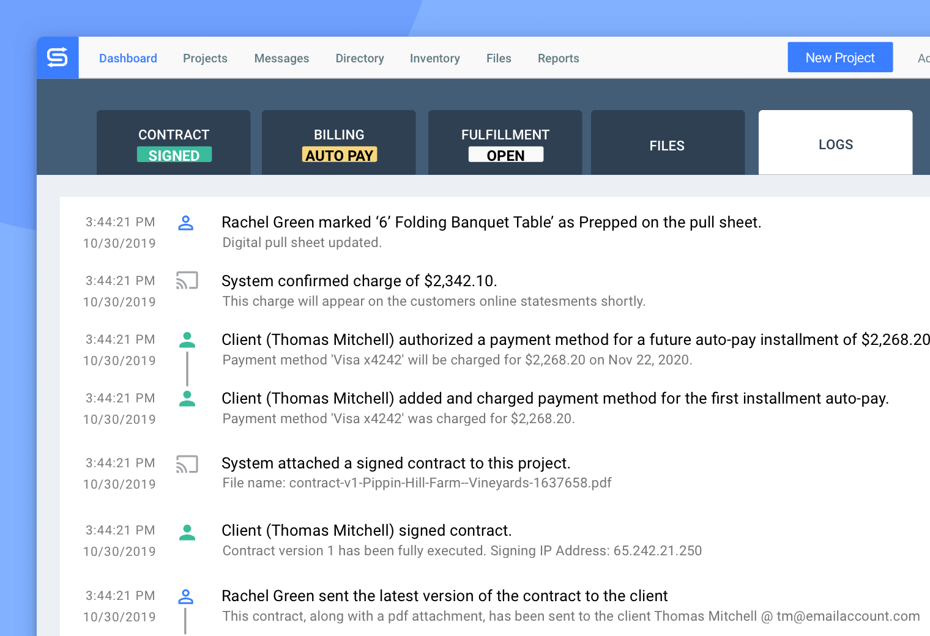Click 'System confirmed charge of $2,342.10.' entry
This screenshot has width=930, height=636.
point(359,281)
